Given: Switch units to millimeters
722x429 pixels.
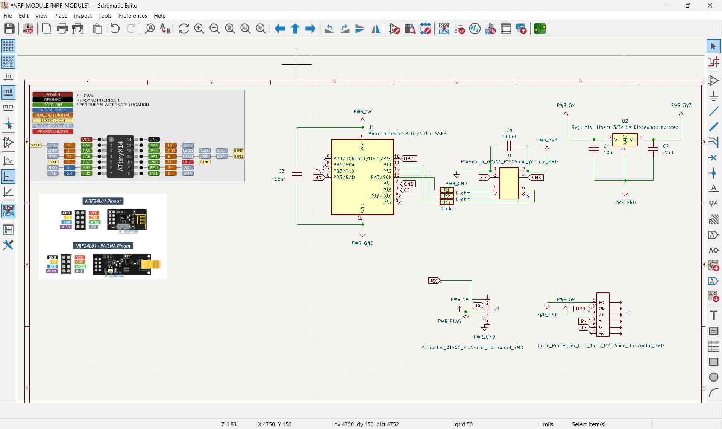Looking at the screenshot, I should click(x=8, y=108).
